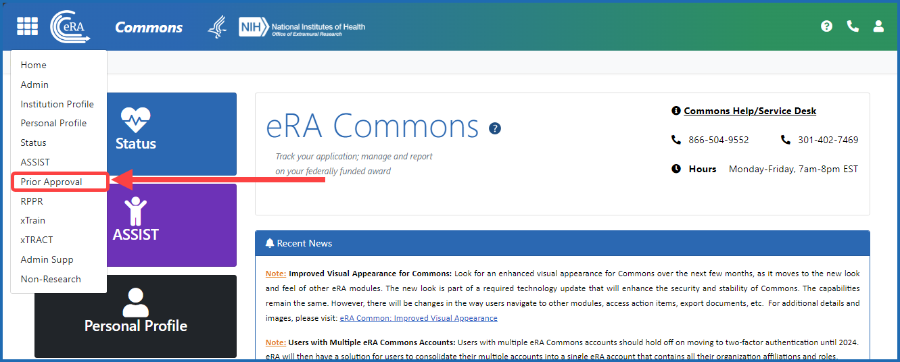Click the phone contact icon in the header
The width and height of the screenshot is (900, 362).
click(x=853, y=26)
